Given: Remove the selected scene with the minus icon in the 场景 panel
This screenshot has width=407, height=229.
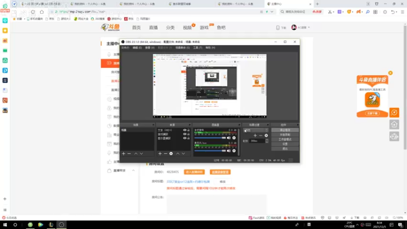Looking at the screenshot, I should point(129,154).
